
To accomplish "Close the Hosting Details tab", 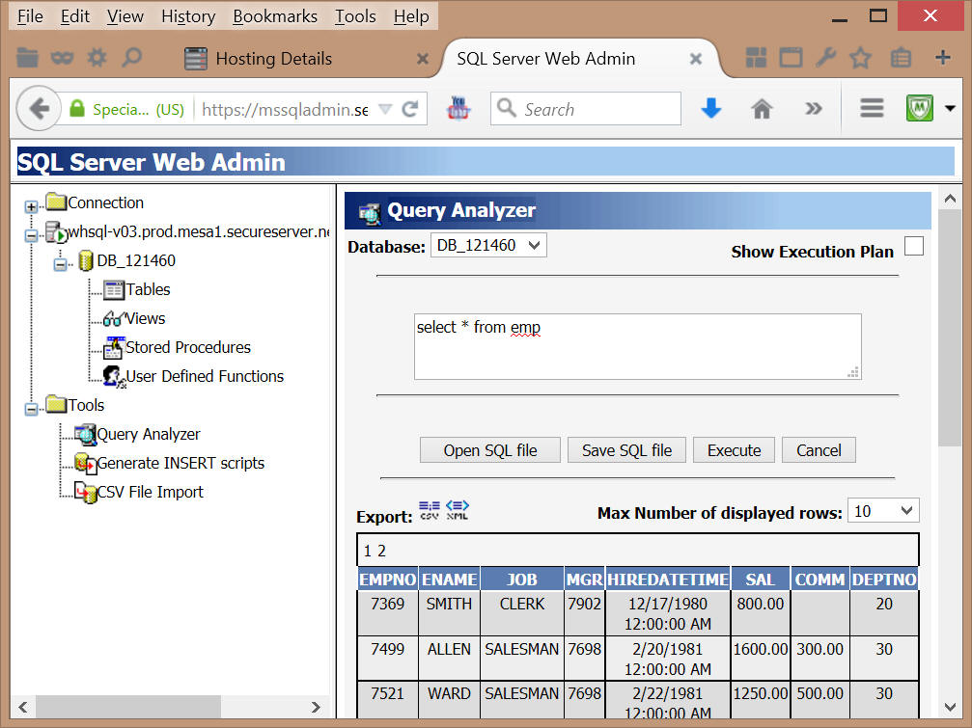I will click(423, 59).
